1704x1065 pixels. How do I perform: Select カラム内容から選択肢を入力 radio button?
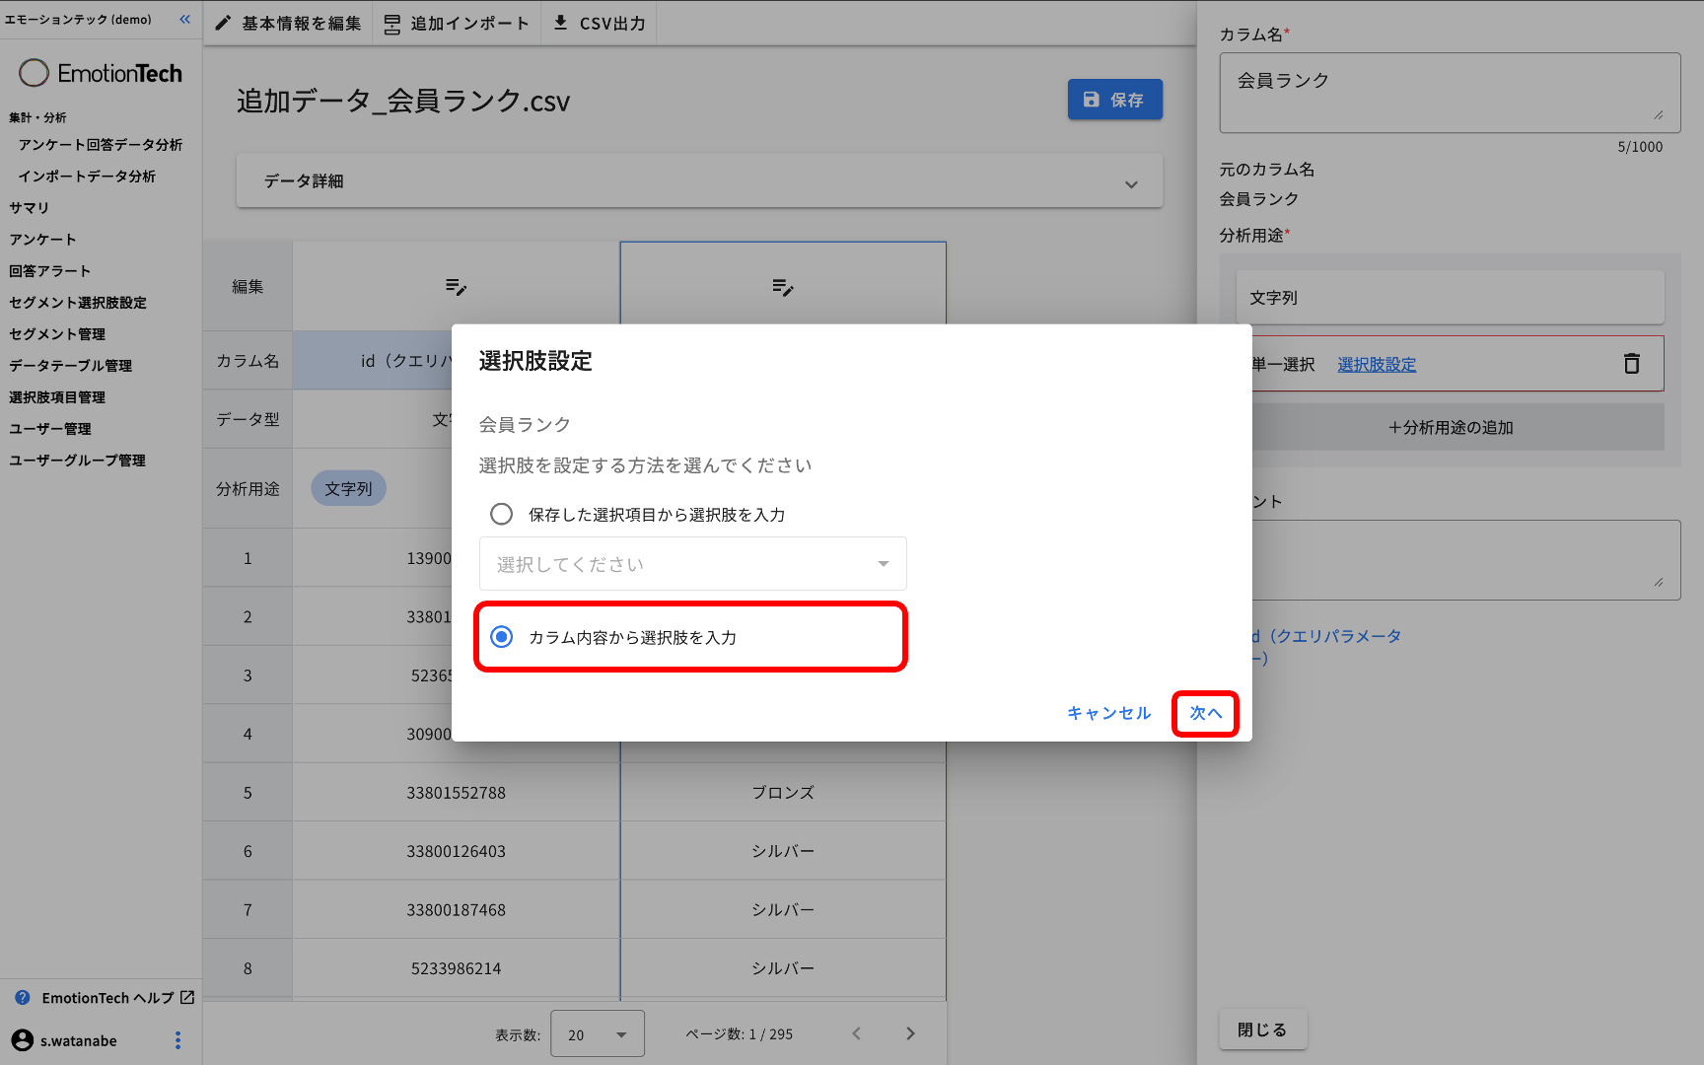click(x=502, y=637)
